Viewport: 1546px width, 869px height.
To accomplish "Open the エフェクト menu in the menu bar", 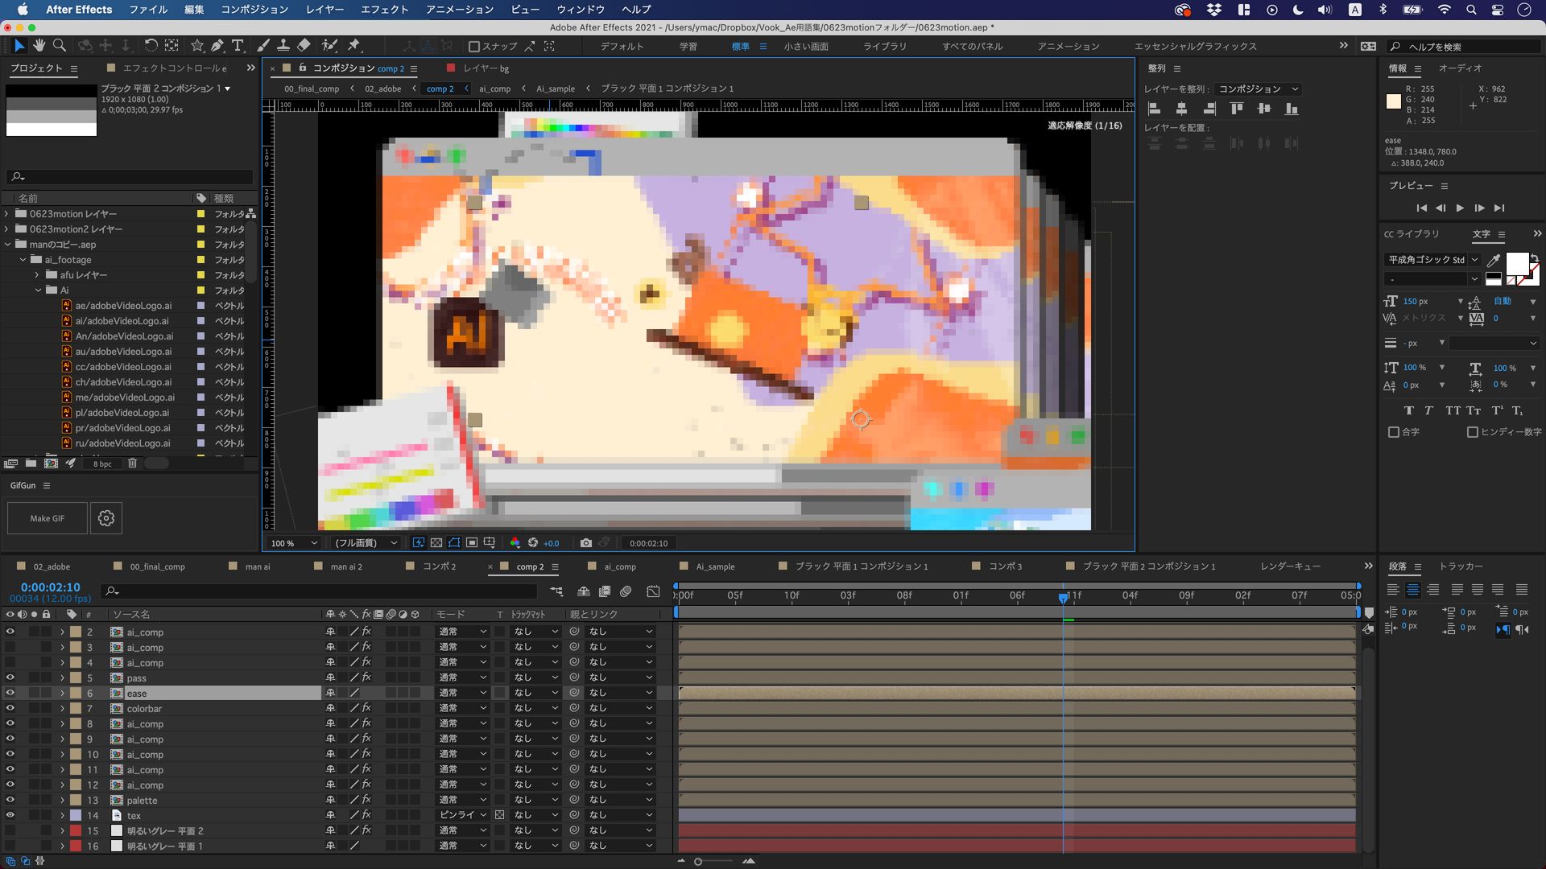I will (x=386, y=10).
